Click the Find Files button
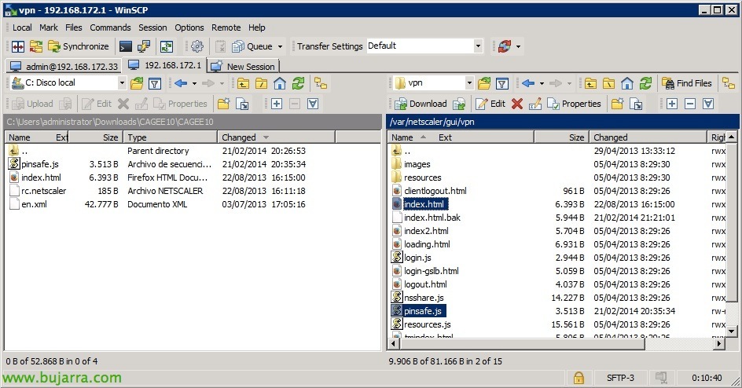This screenshot has width=742, height=388. (687, 83)
